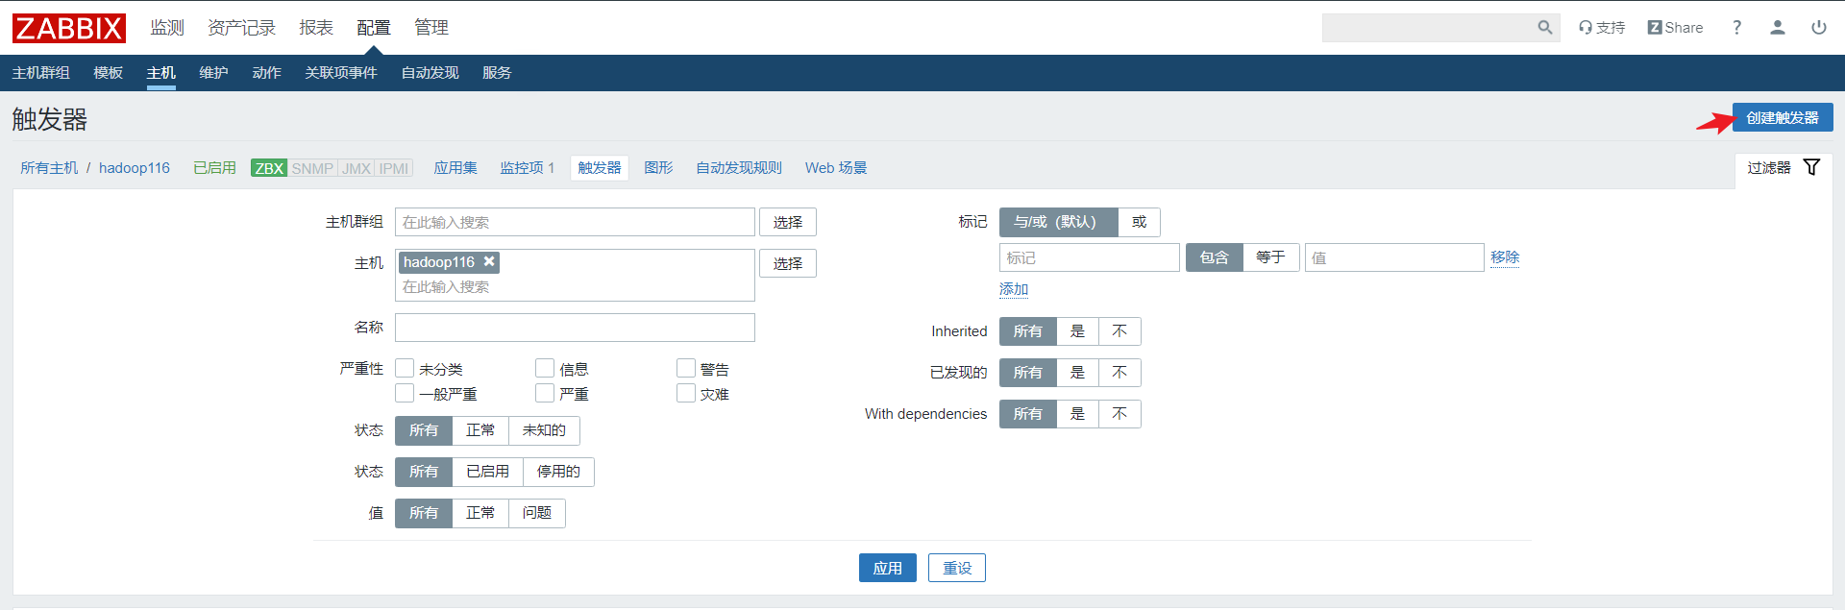Check the 一般严重 severity box

(405, 393)
